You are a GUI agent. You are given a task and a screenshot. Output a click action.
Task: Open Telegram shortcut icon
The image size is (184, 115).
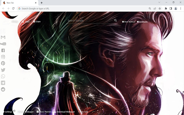[3, 83]
